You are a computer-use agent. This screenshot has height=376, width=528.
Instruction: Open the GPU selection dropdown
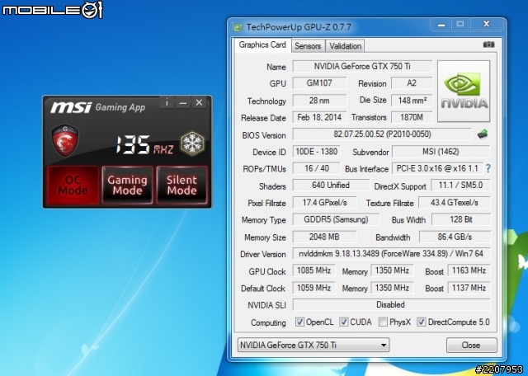point(313,345)
